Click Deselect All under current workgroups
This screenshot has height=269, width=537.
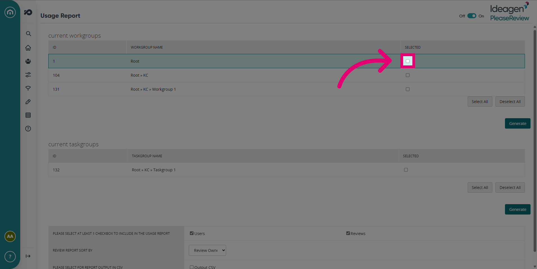pyautogui.click(x=510, y=102)
